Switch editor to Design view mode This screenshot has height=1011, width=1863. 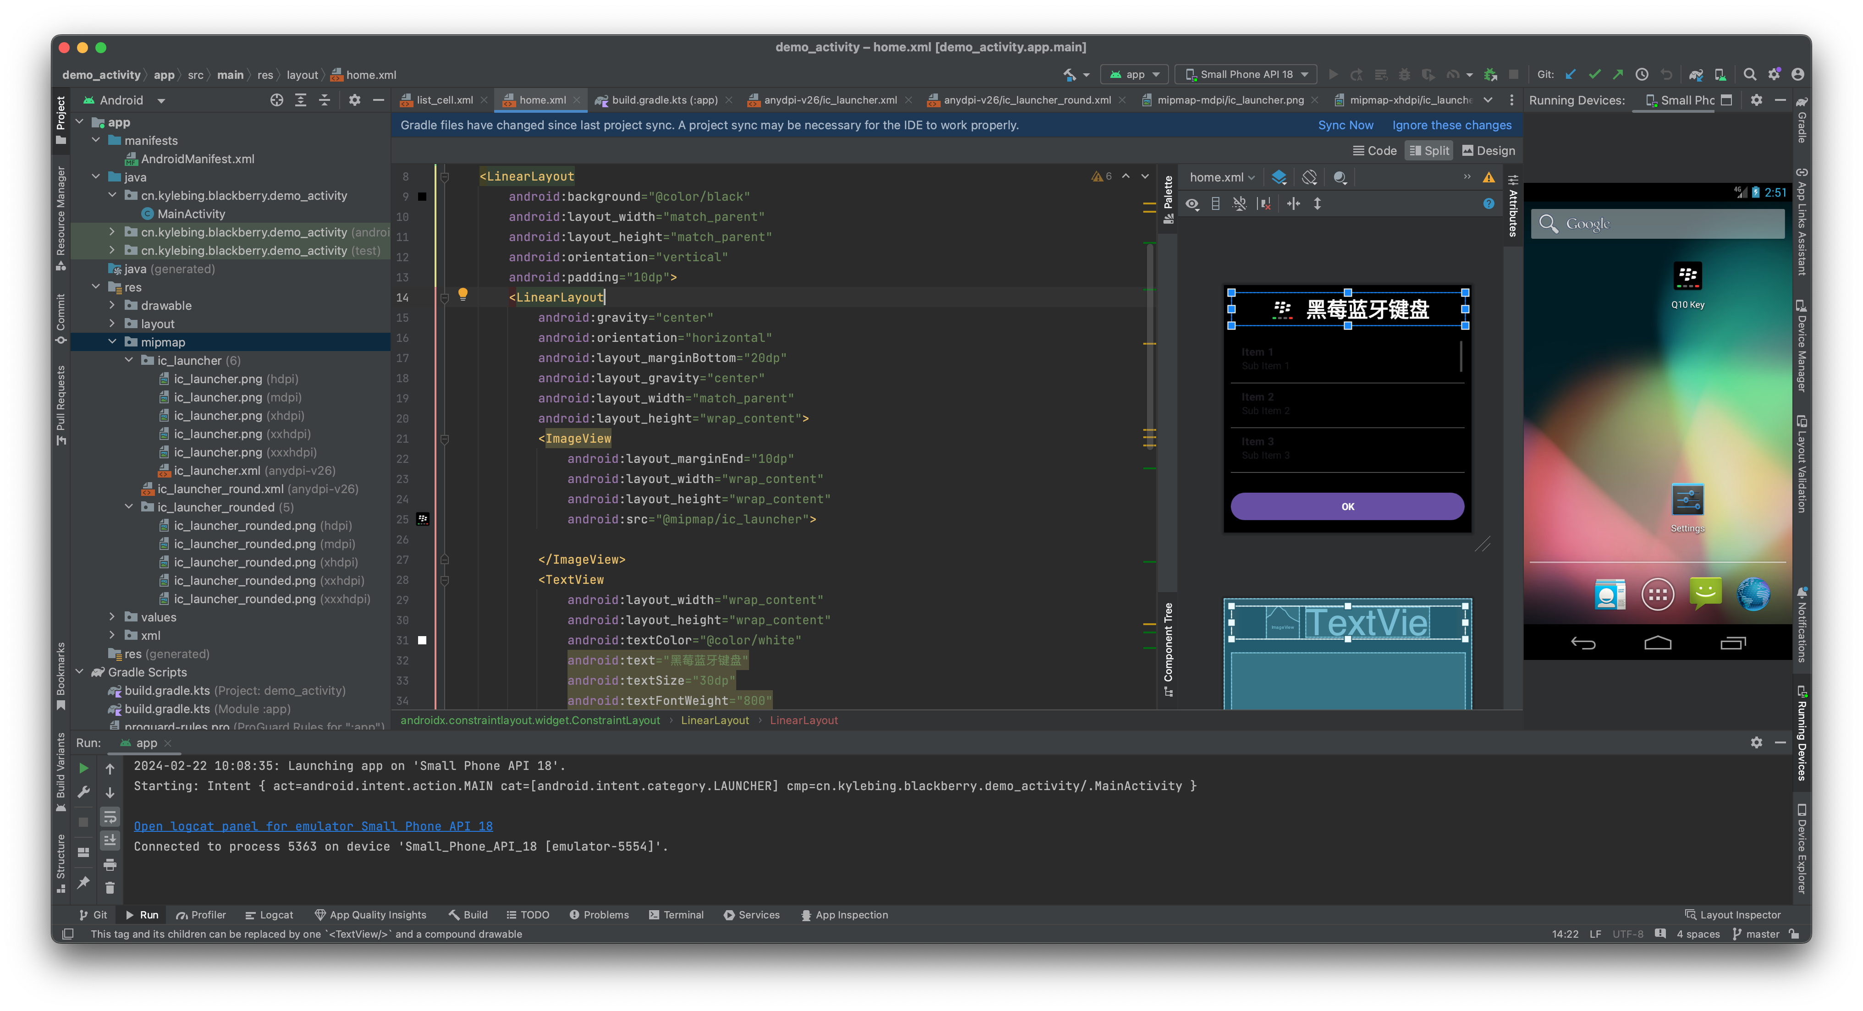coord(1488,150)
